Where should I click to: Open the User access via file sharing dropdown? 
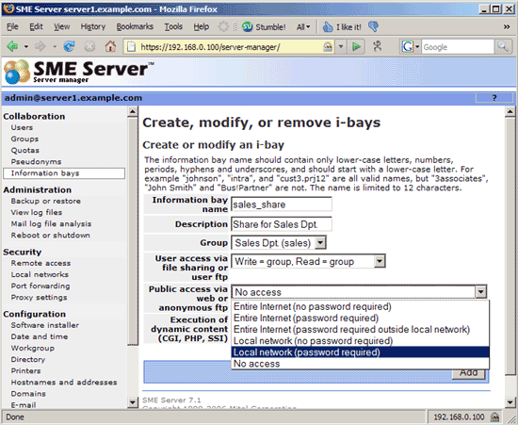click(380, 261)
